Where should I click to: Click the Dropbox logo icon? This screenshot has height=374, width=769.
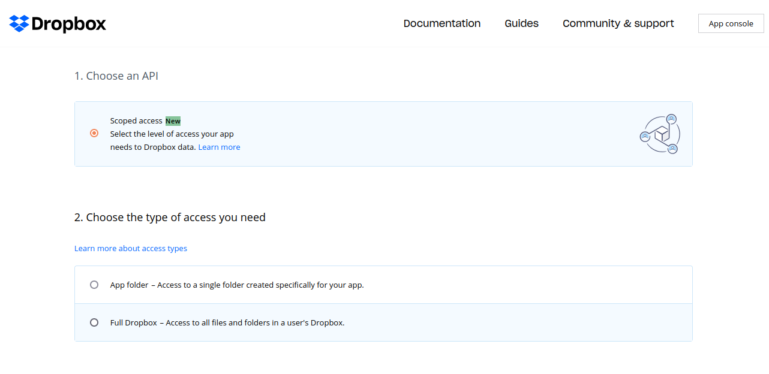click(x=19, y=23)
